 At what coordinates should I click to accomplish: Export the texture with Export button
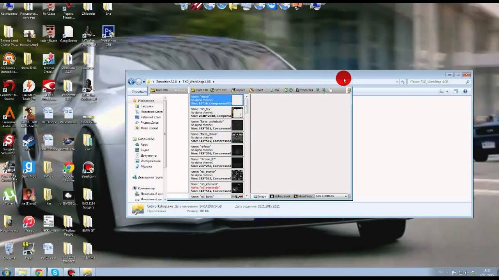tap(256, 90)
